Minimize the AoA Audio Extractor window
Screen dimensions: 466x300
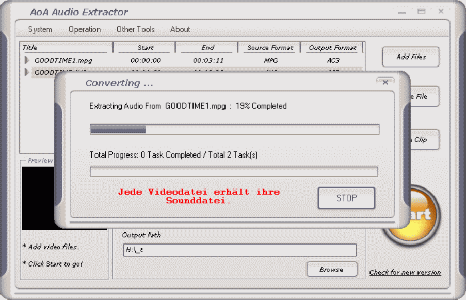403,11
